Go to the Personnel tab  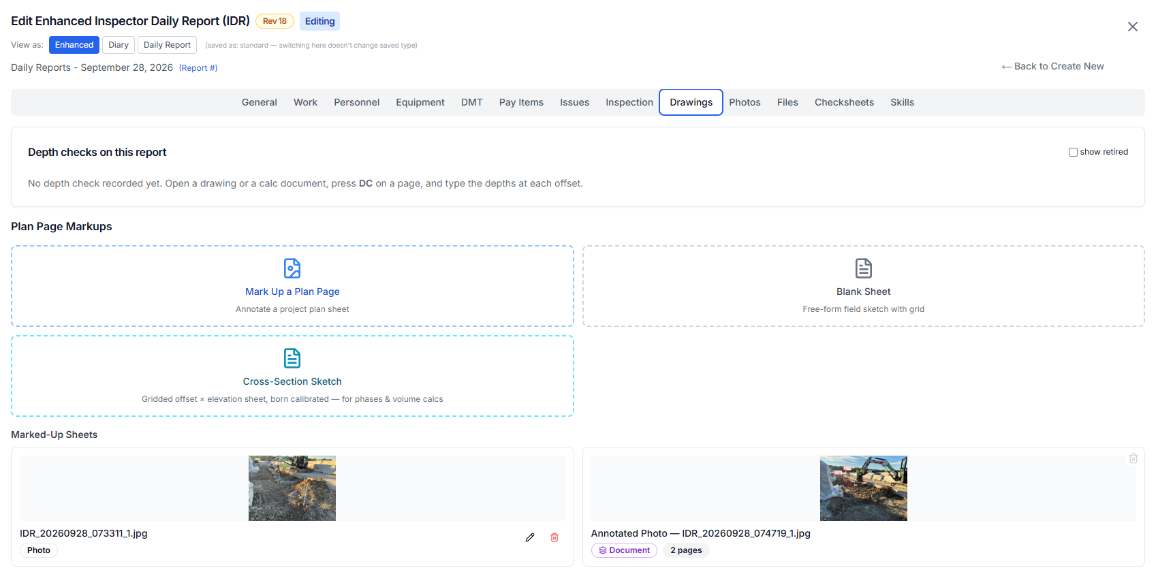coord(357,102)
